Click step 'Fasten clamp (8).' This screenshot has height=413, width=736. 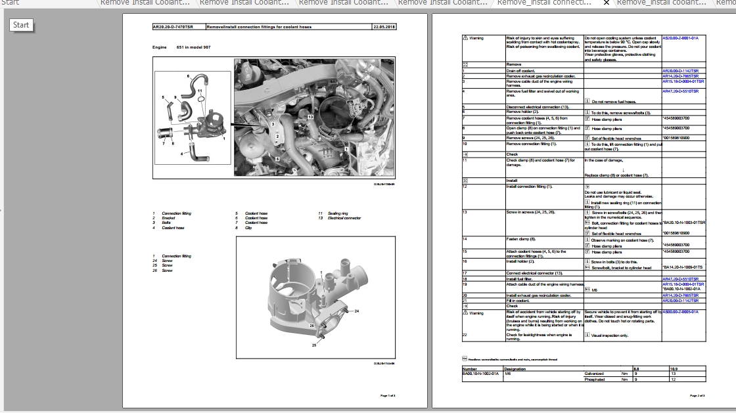point(521,239)
